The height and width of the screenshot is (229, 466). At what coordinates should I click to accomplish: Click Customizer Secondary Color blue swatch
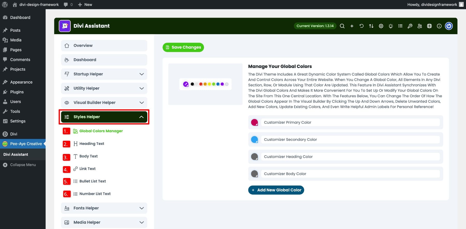click(254, 139)
